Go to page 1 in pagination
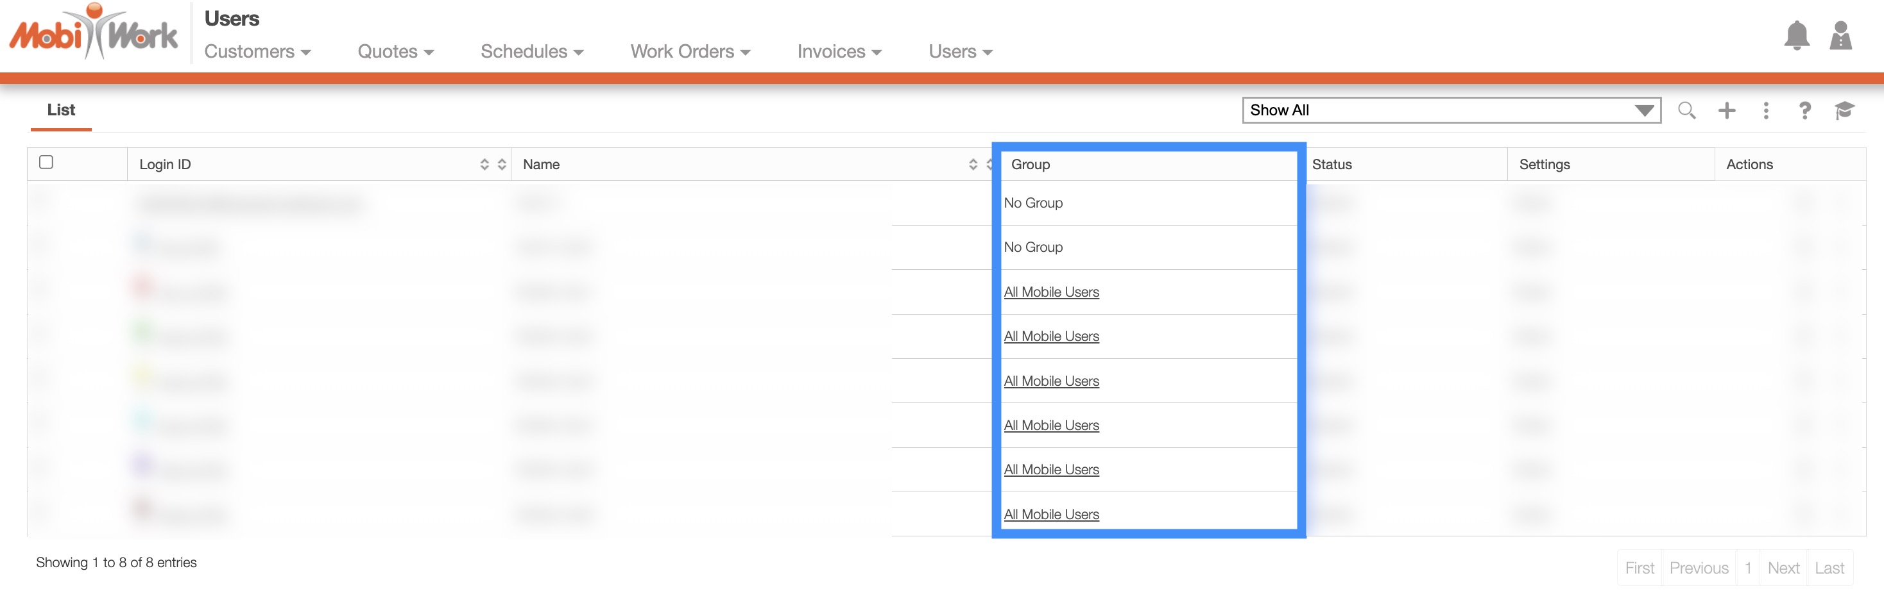 [1747, 568]
